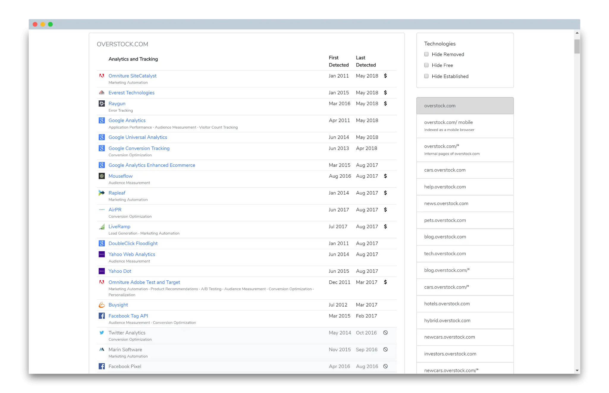
Task: Click the removed icon for Twitter Analytics
Action: pos(385,333)
